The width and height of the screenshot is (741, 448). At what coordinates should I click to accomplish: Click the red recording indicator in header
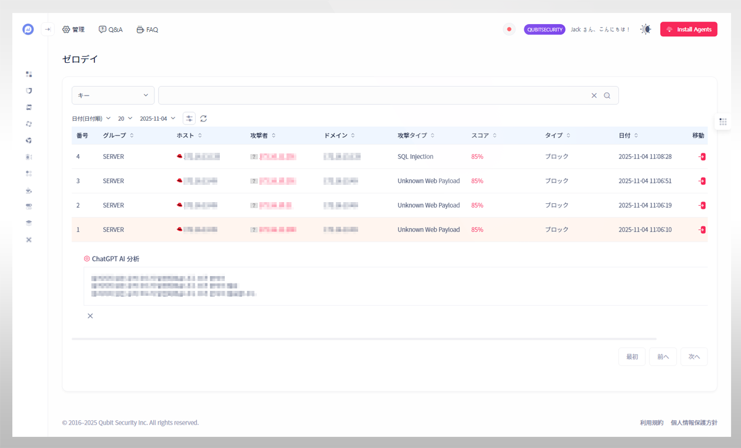point(509,30)
